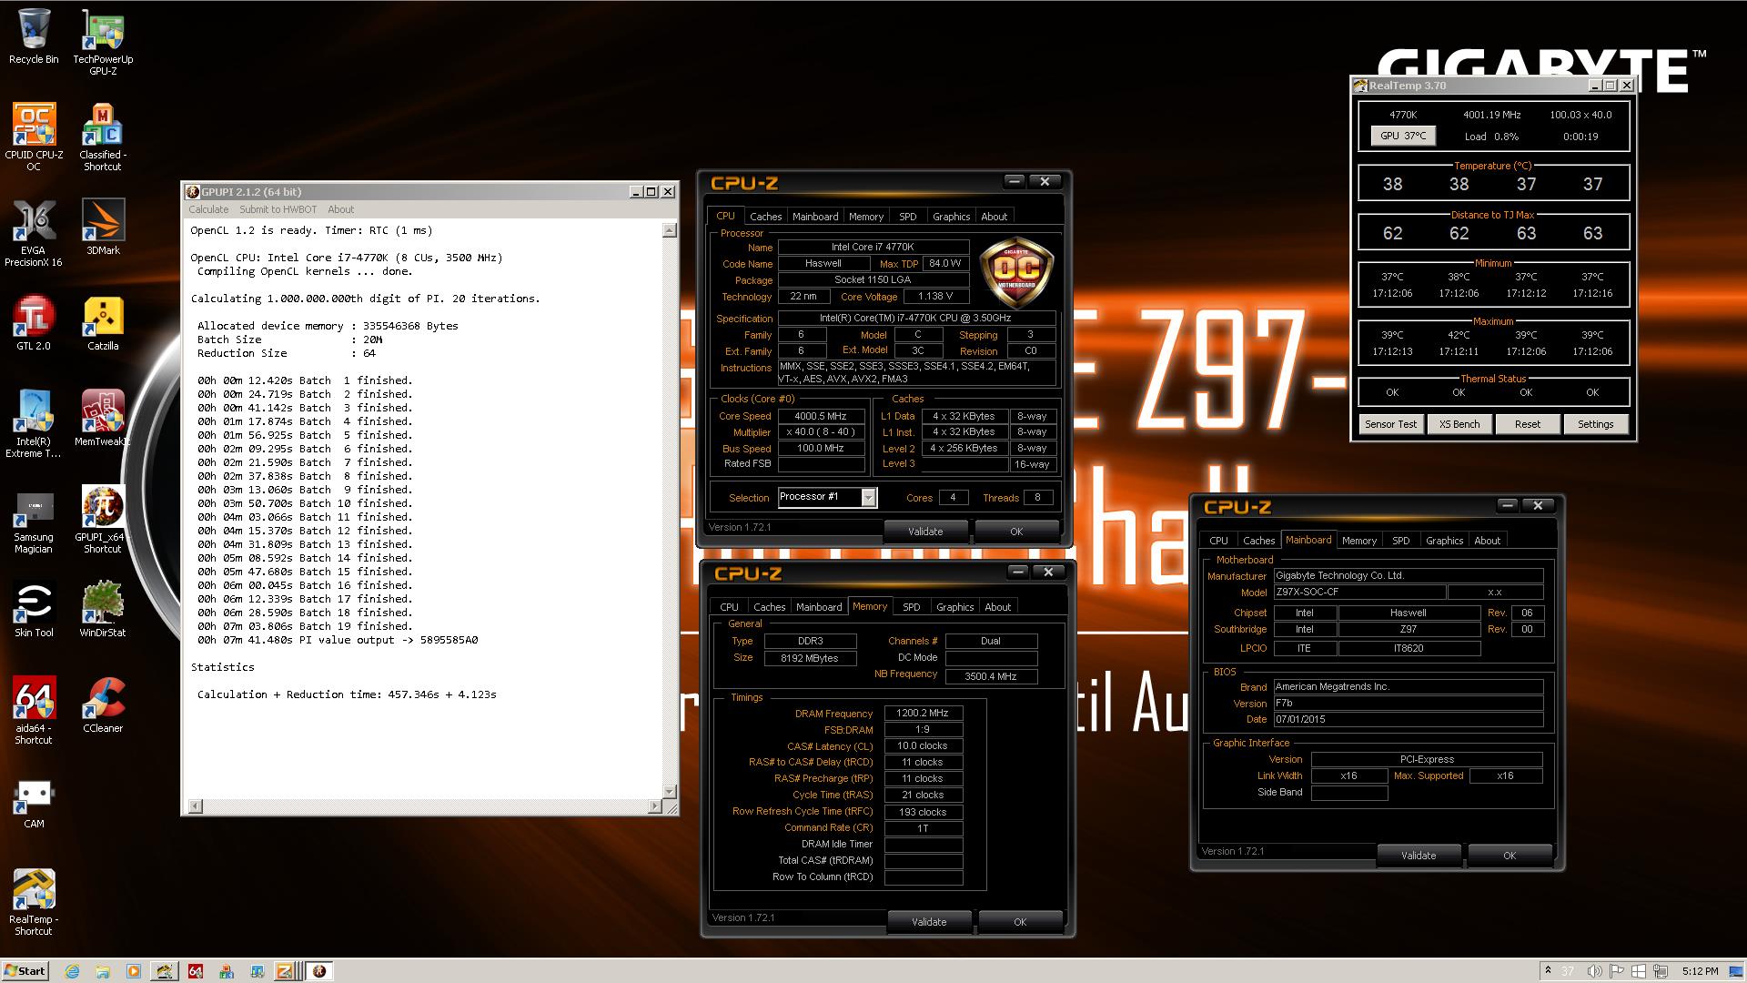Launch WinDirStat desktop icon

tap(103, 610)
